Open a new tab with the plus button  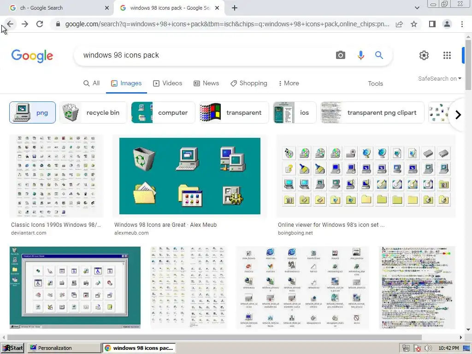tap(235, 8)
